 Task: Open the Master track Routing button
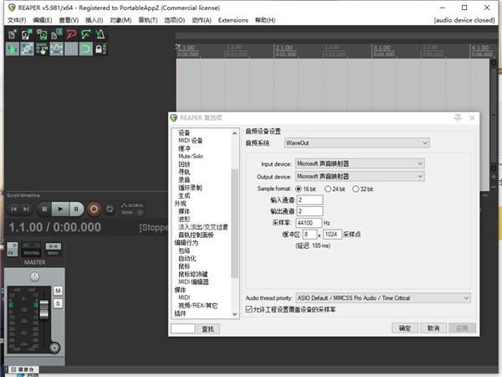31,250
